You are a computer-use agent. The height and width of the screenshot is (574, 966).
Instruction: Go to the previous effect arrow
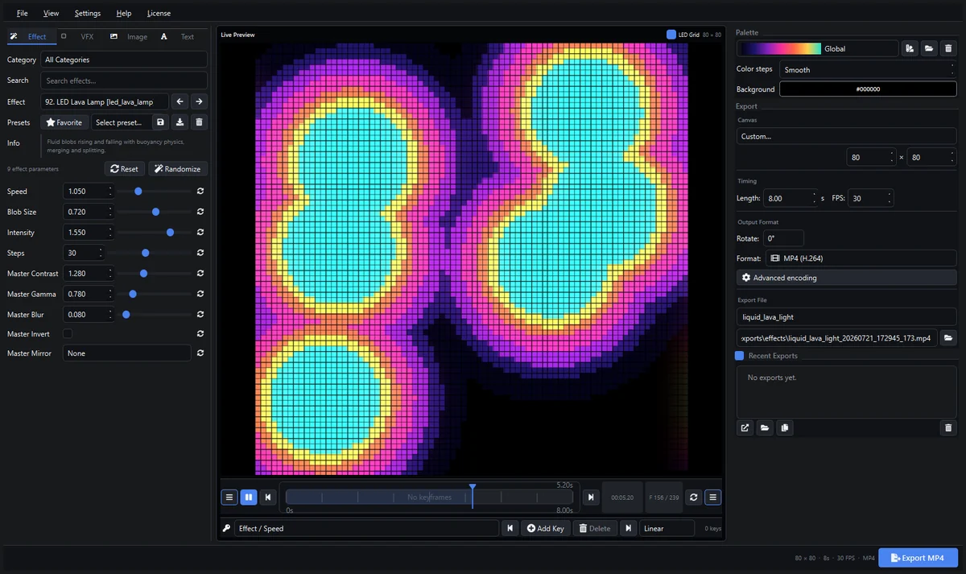pos(180,101)
